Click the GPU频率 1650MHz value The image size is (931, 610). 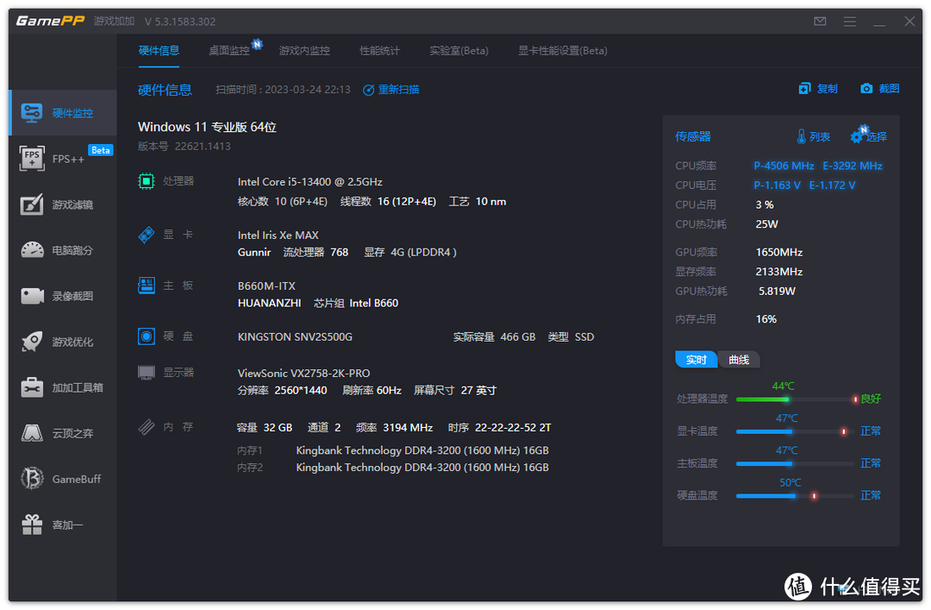pyautogui.click(x=779, y=252)
